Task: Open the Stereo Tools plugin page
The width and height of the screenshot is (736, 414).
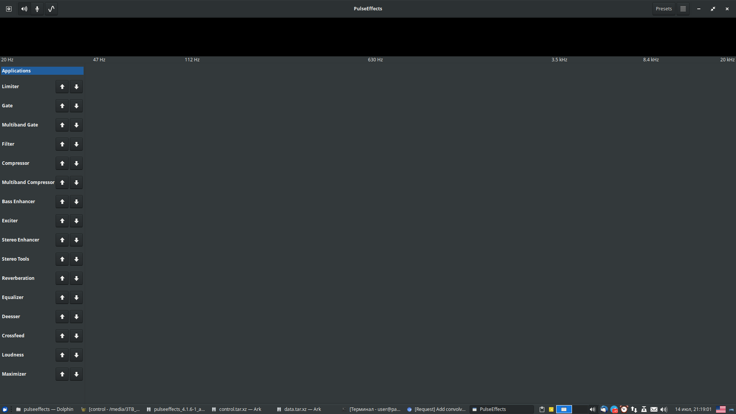Action: pos(15,259)
